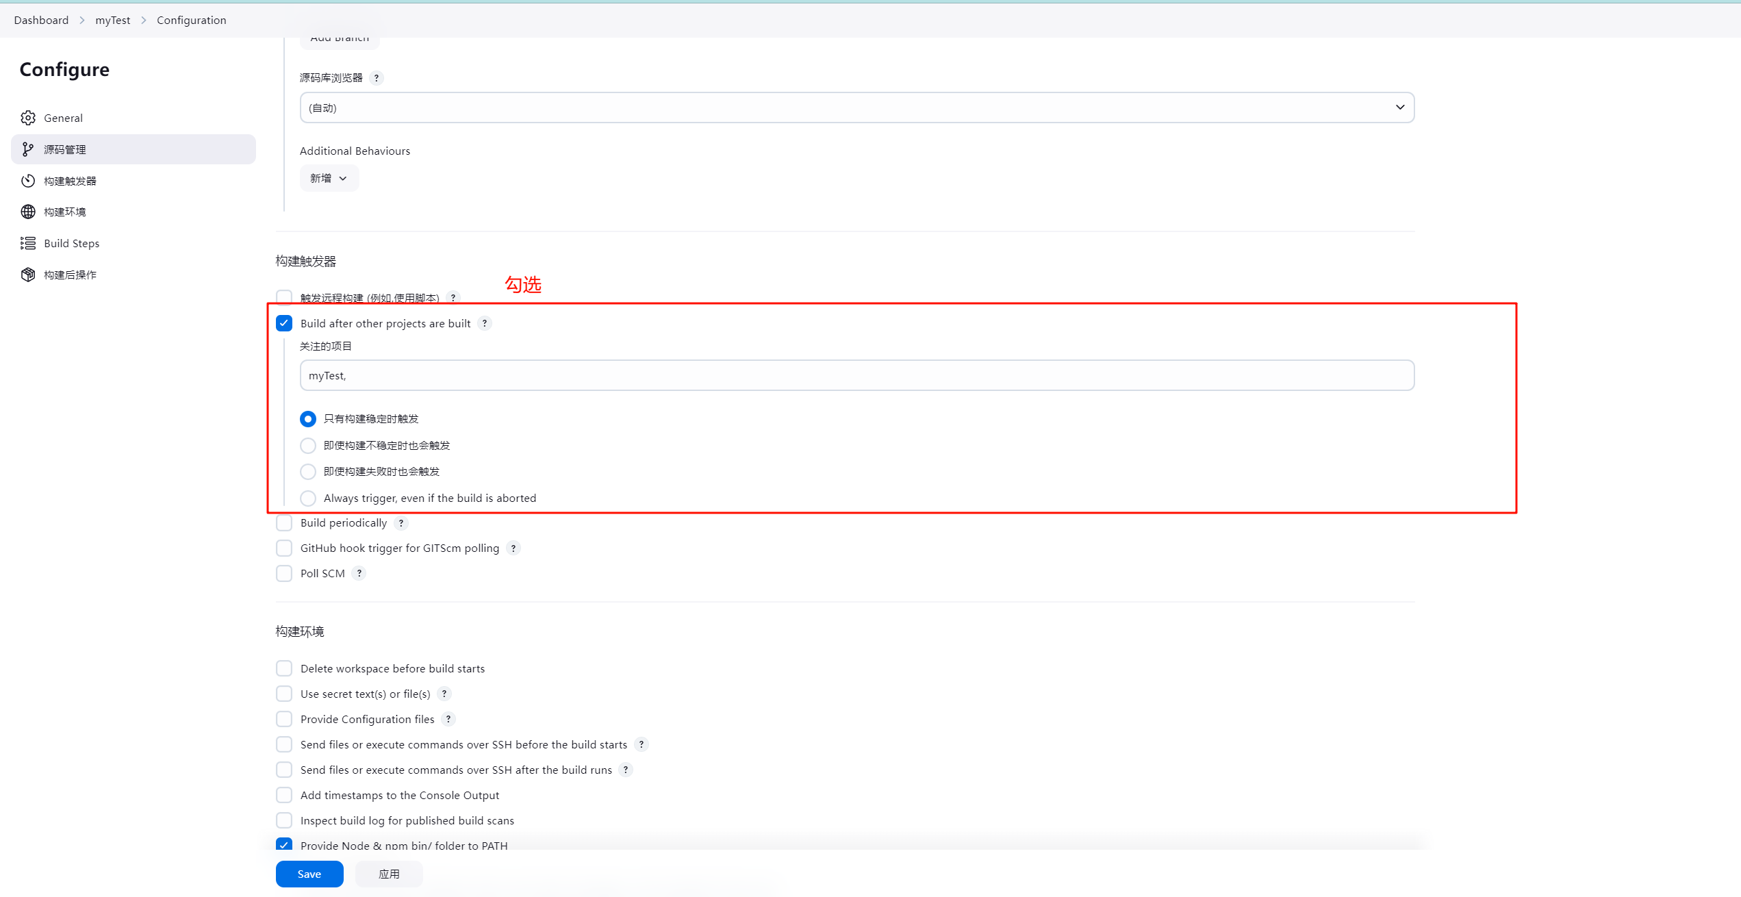Click the 构建后操作 box icon
The image size is (1741, 897).
28,275
